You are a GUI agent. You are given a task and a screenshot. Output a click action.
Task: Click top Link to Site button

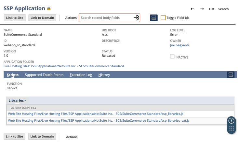(15, 18)
